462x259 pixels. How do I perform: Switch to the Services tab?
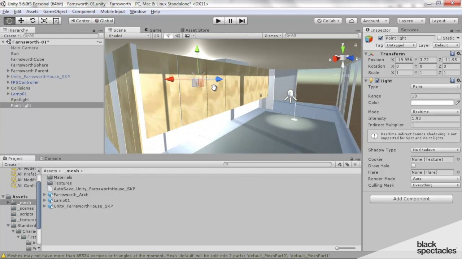point(410,30)
